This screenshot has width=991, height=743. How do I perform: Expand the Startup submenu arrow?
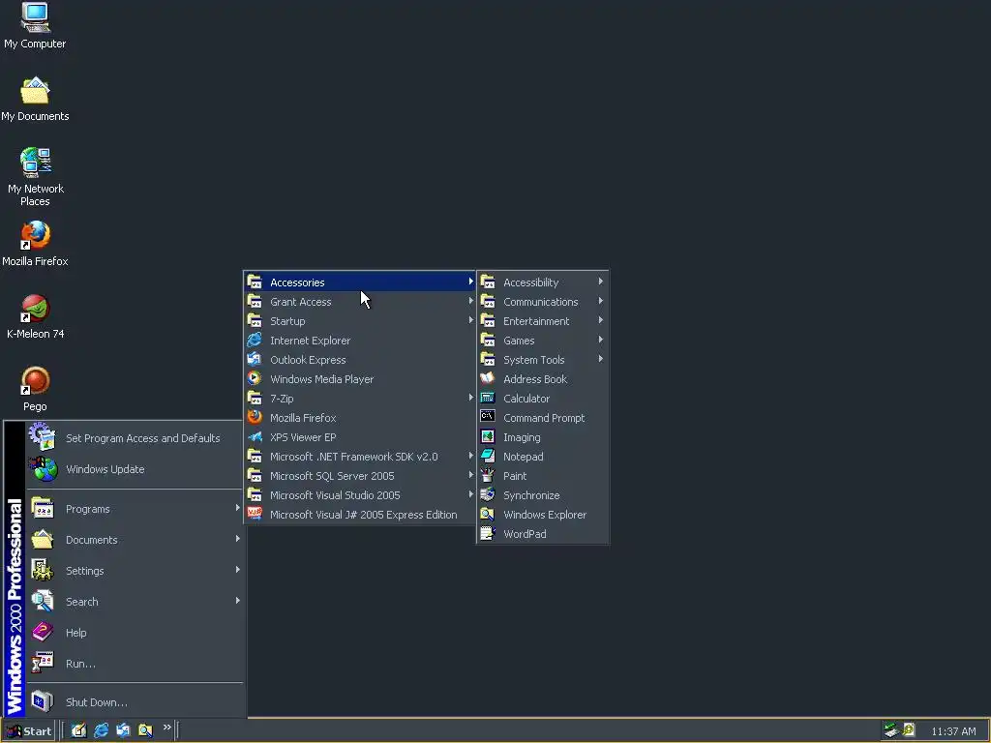pos(471,320)
